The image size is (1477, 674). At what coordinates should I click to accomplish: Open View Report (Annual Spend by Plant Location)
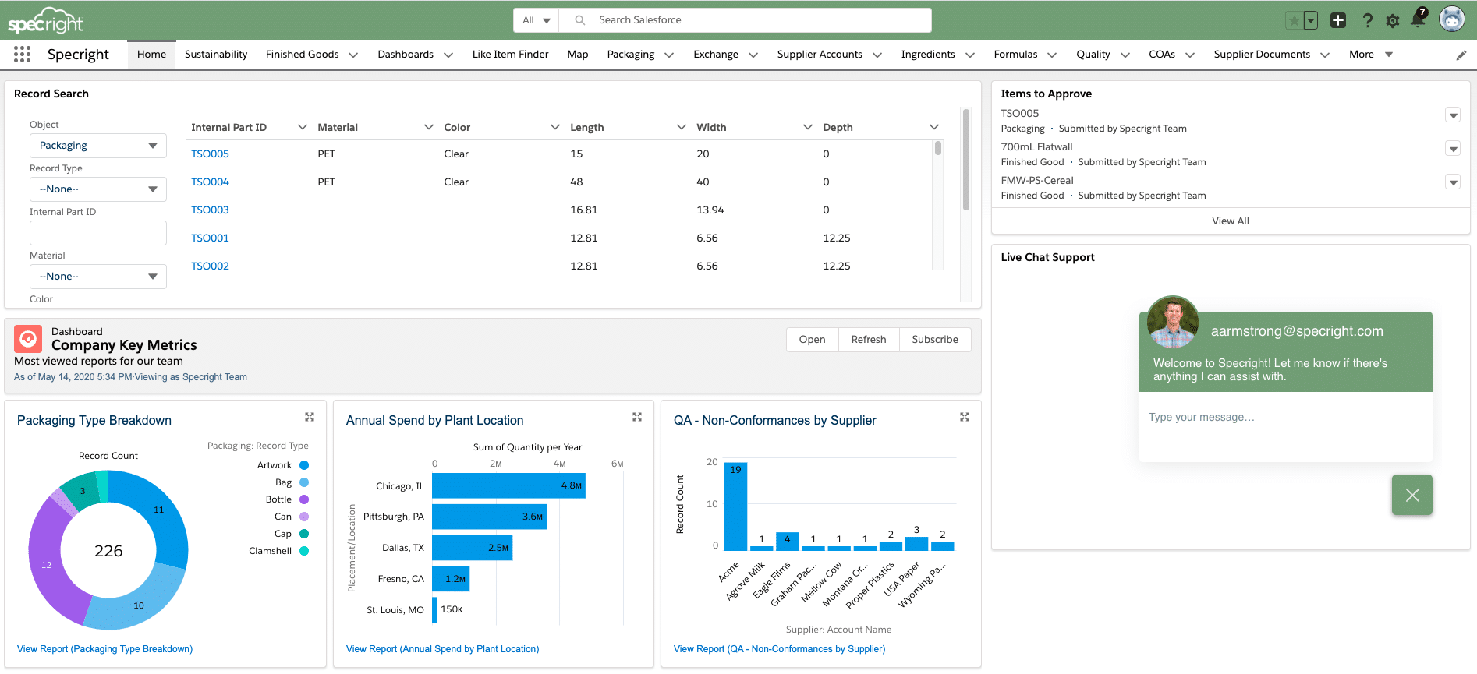(442, 649)
